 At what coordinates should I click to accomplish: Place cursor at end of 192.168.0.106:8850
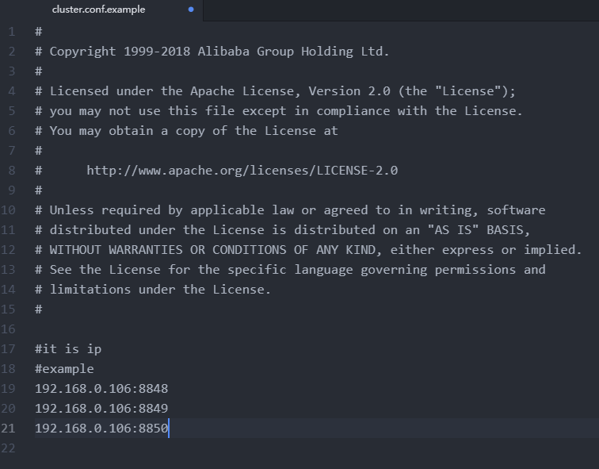point(168,429)
